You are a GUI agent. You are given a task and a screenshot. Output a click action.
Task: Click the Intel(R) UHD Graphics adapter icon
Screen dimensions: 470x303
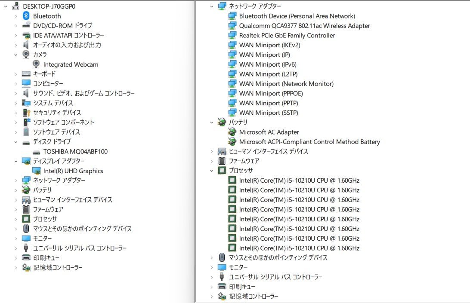tap(36, 171)
